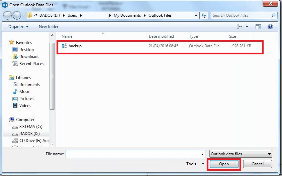
Task: Change the view icon
Action: [240, 27]
